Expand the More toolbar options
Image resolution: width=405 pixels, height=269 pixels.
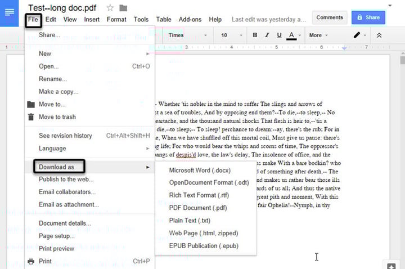coord(318,35)
